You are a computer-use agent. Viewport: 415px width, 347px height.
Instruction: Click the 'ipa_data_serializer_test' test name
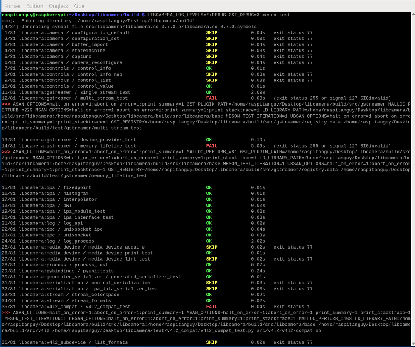(125, 289)
